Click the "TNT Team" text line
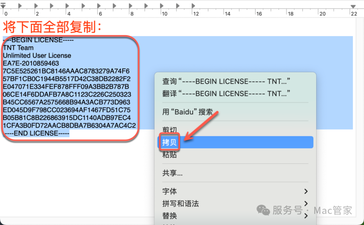Image resolution: width=364 pixels, height=225 pixels. 19,48
